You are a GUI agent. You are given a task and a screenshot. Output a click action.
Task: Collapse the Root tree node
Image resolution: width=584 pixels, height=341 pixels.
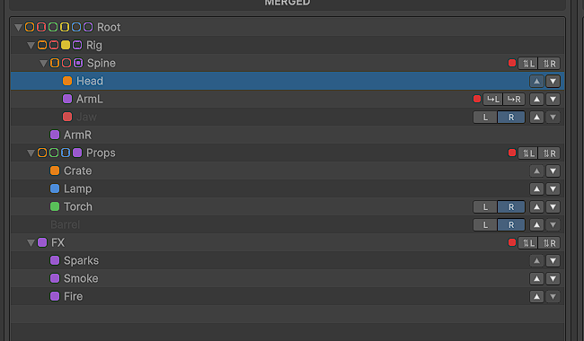(x=18, y=27)
